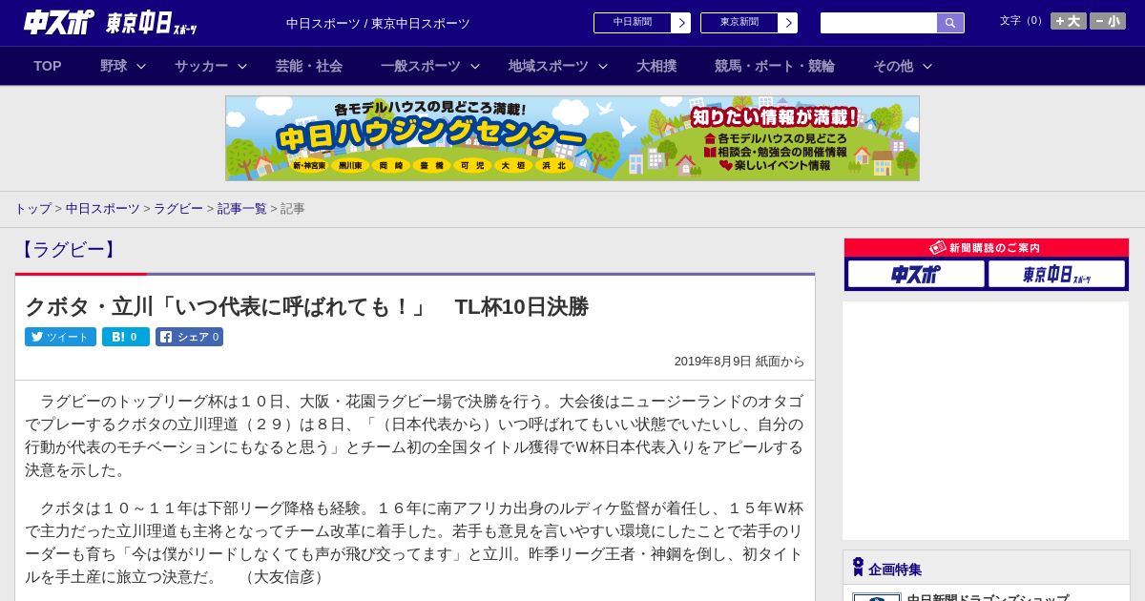The height and width of the screenshot is (601, 1145).
Task: Click the arrow next to 東京新聞
Action: pos(788,23)
